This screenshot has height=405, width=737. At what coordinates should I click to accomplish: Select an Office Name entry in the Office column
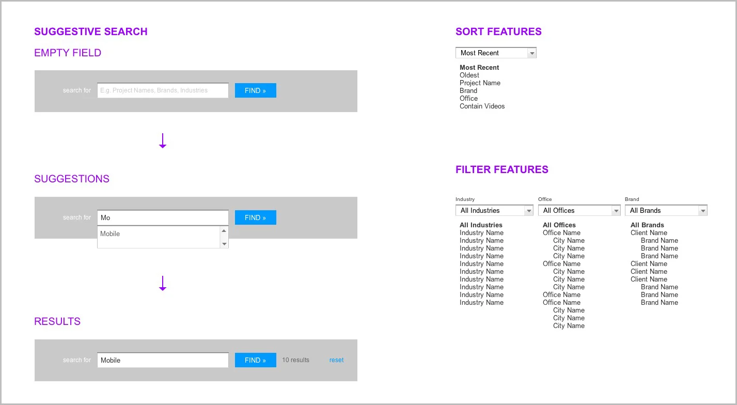(x=561, y=232)
